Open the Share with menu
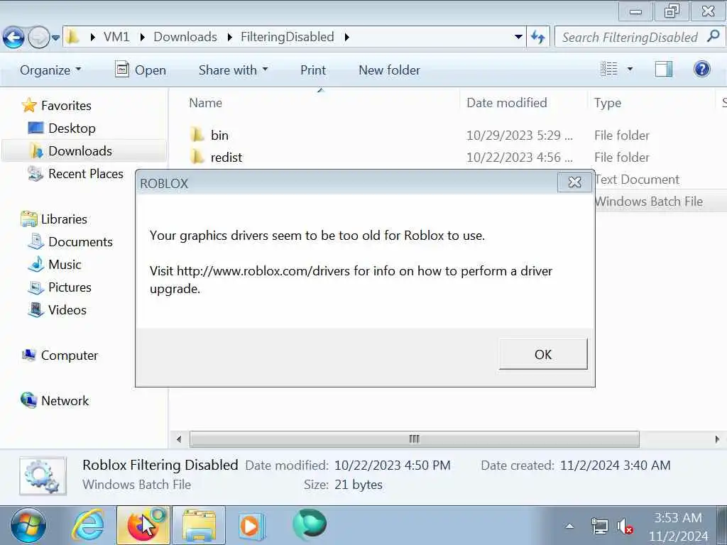The height and width of the screenshot is (545, 727). coord(233,70)
